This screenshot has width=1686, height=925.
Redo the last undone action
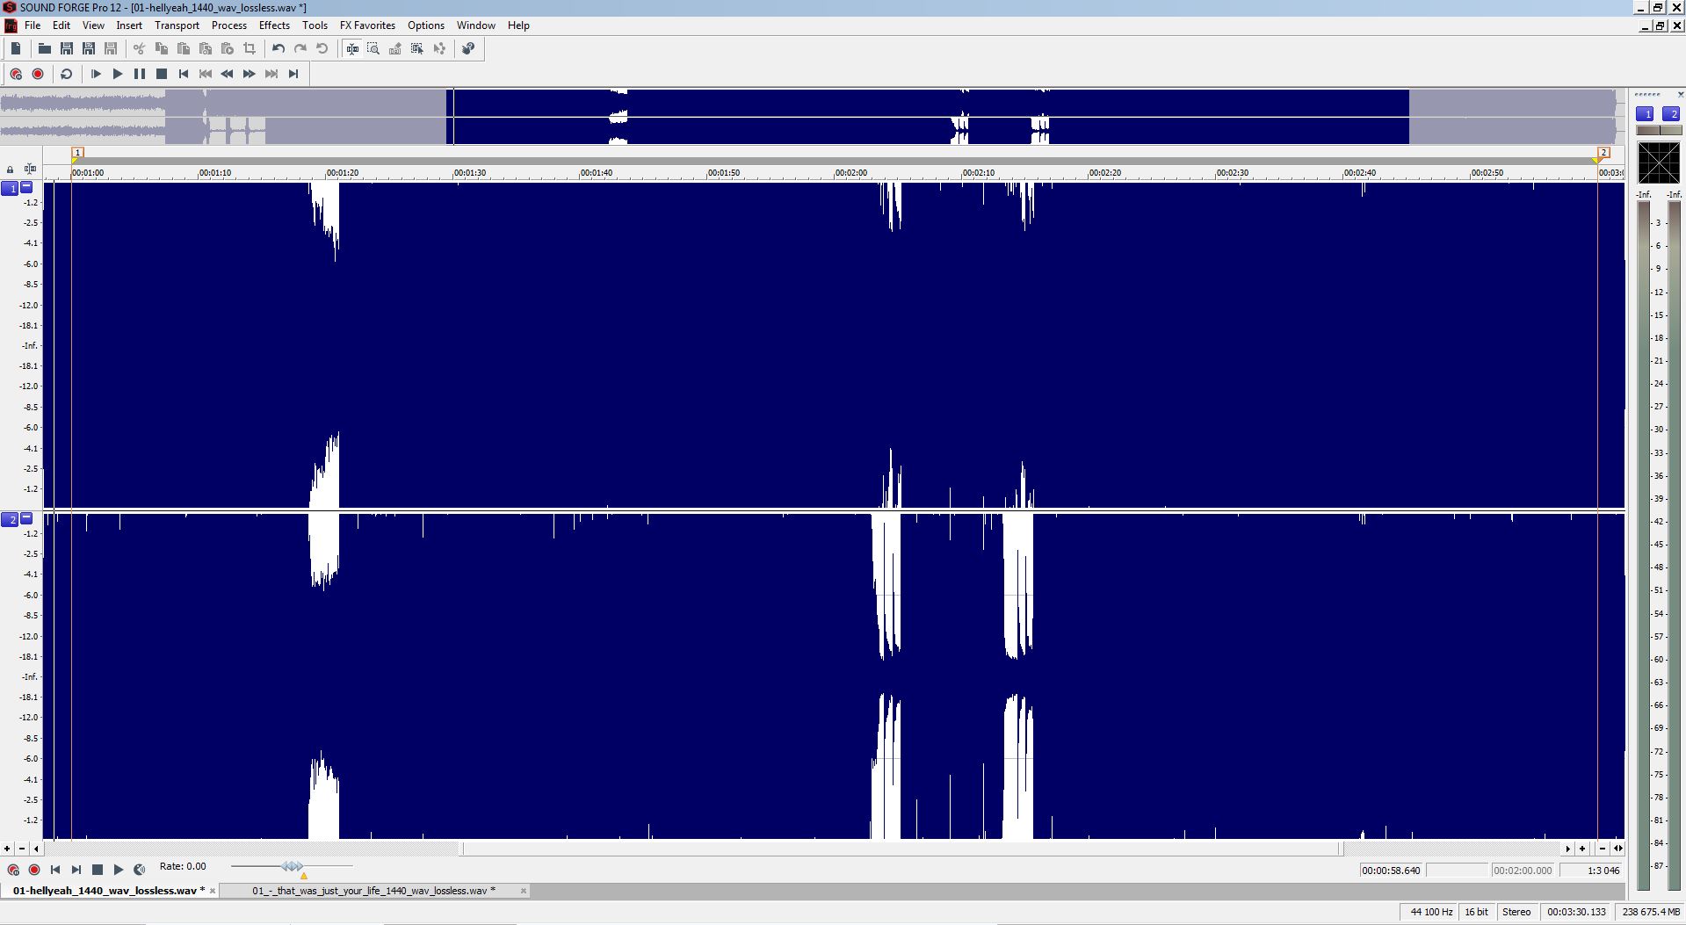click(300, 49)
